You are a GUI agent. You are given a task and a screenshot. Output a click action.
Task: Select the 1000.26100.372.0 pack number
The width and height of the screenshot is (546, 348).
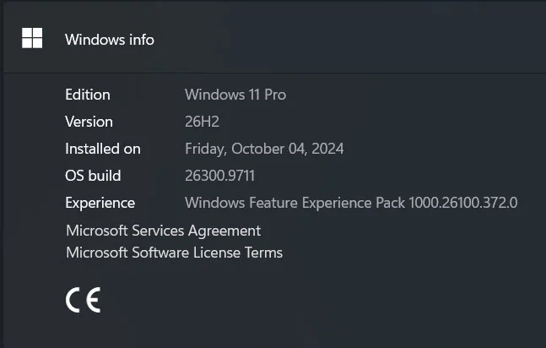coord(463,203)
